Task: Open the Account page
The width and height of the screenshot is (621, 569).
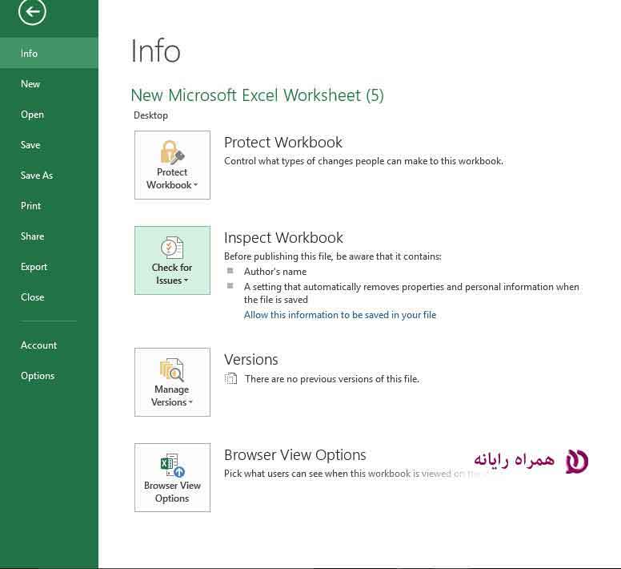Action: tap(49, 345)
